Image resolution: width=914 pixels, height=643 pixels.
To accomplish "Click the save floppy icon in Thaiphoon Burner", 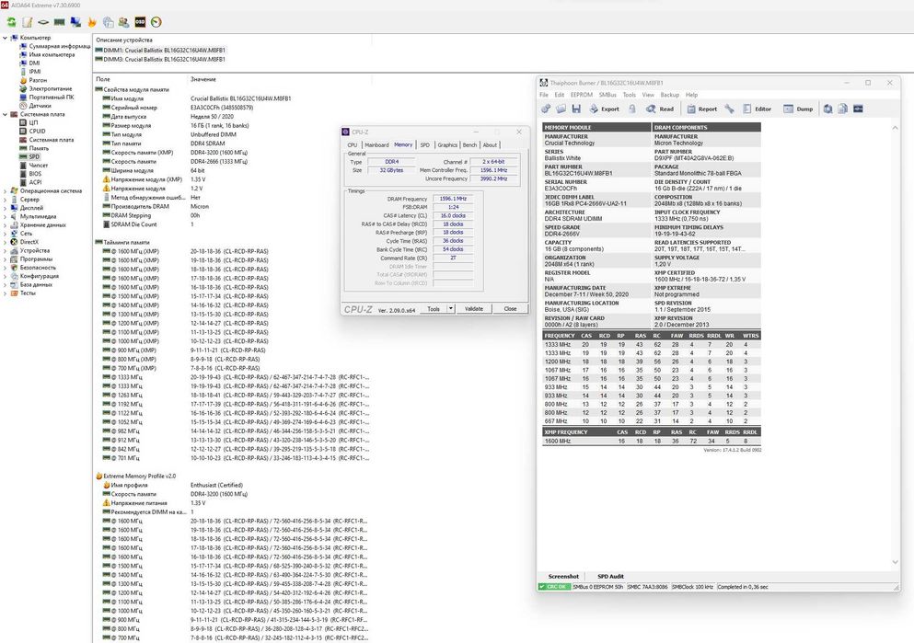I will point(576,109).
